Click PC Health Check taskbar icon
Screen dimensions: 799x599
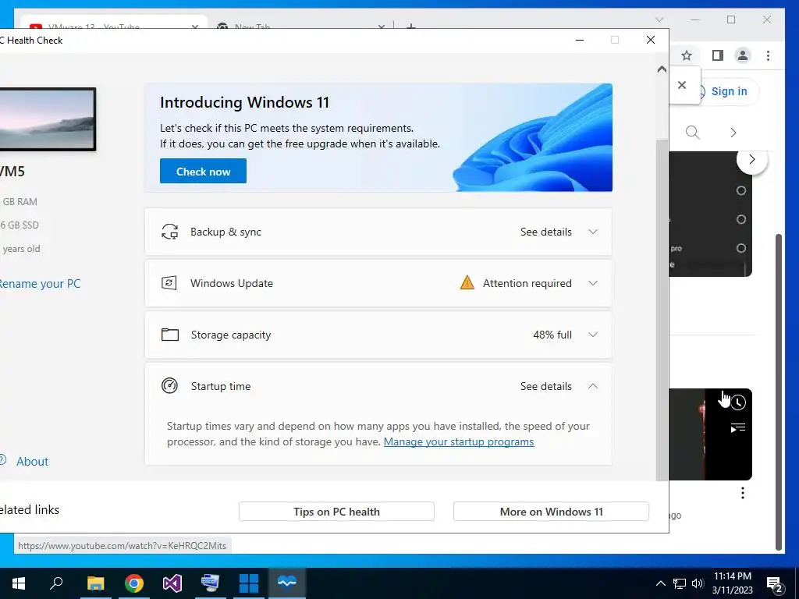pyautogui.click(x=287, y=583)
